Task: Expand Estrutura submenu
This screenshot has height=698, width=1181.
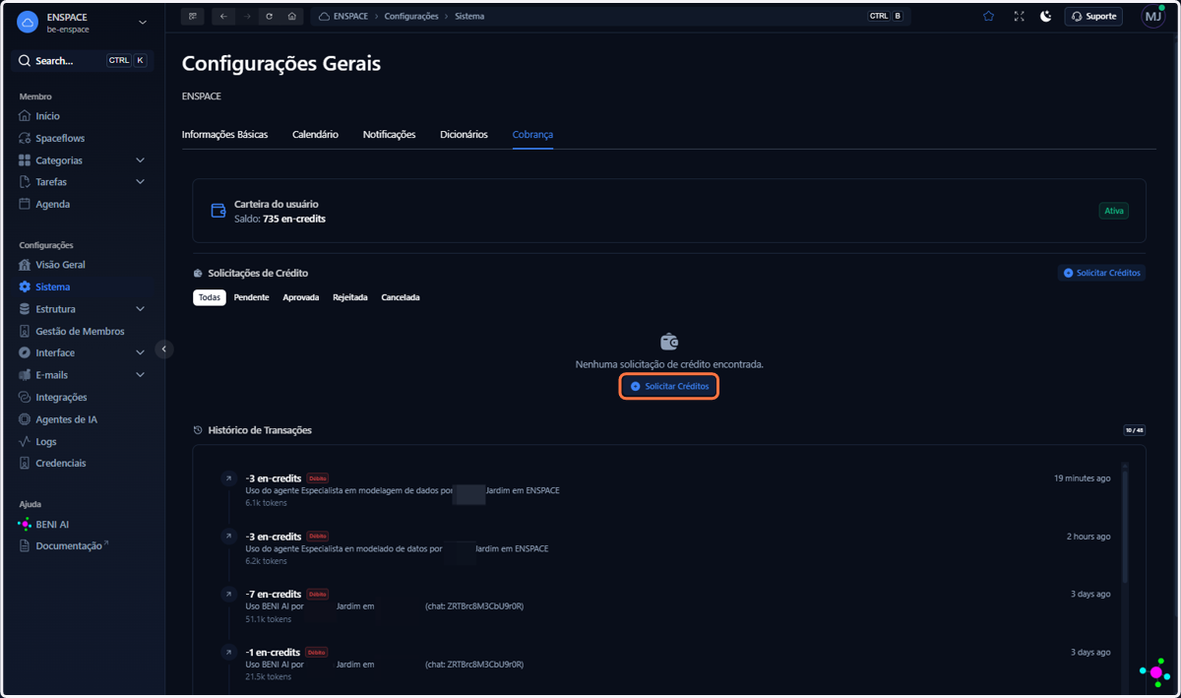Action: tap(140, 309)
